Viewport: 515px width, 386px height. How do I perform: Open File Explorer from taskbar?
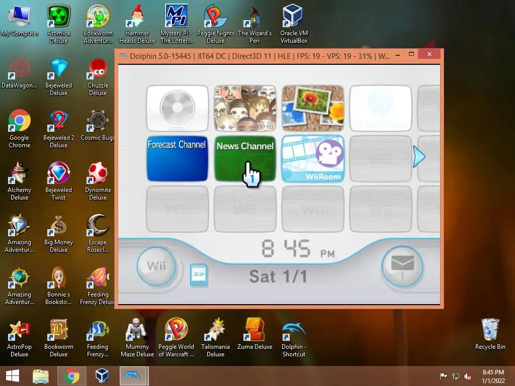(41, 376)
